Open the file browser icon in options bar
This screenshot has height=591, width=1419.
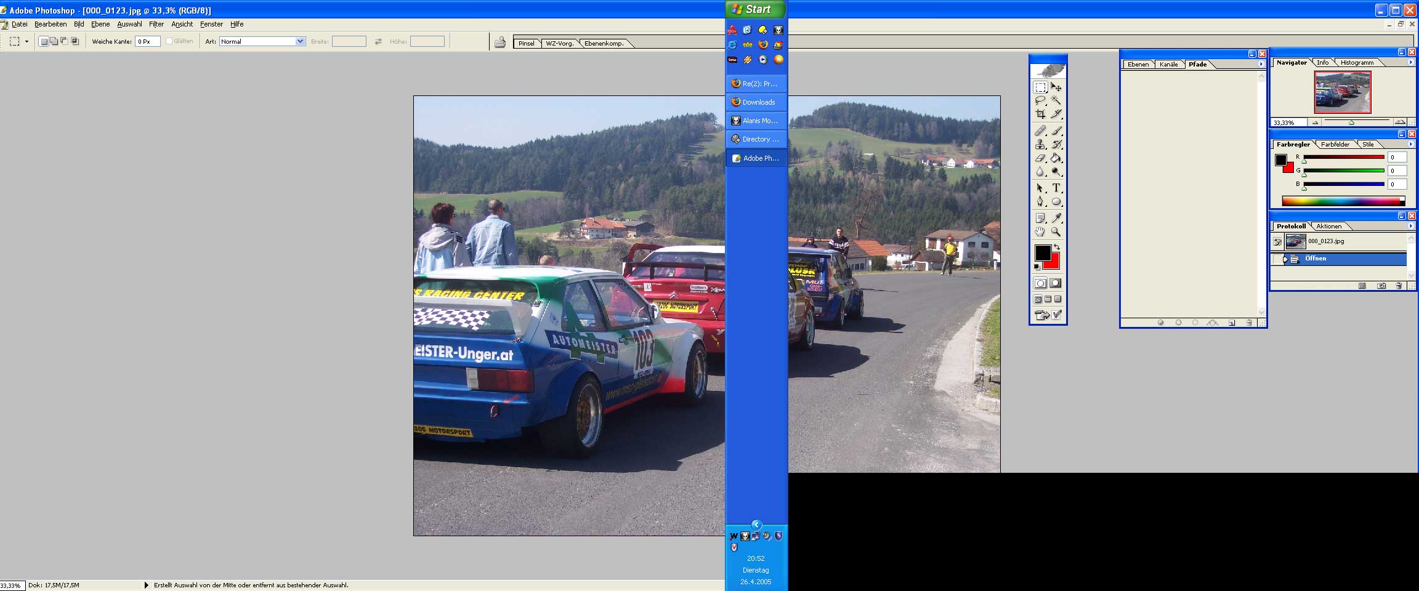tap(501, 42)
